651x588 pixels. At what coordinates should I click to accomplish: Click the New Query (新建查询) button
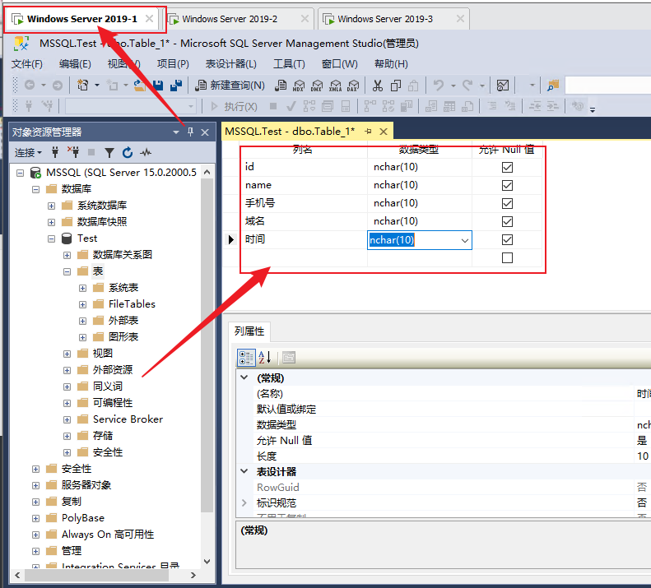[230, 86]
